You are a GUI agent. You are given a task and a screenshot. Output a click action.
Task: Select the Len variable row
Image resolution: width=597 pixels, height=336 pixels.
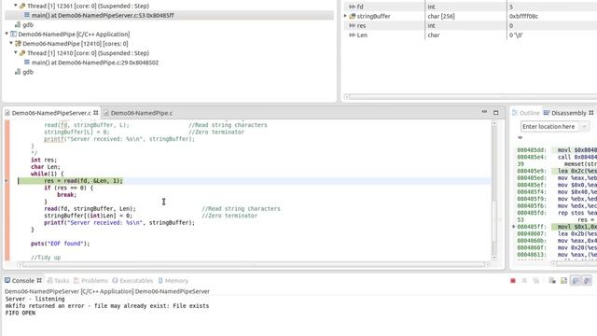pyautogui.click(x=470, y=35)
